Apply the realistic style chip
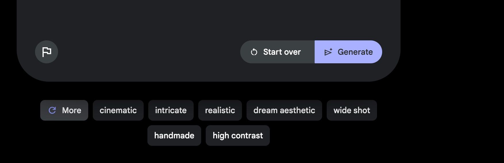This screenshot has height=163, width=504. [220, 110]
